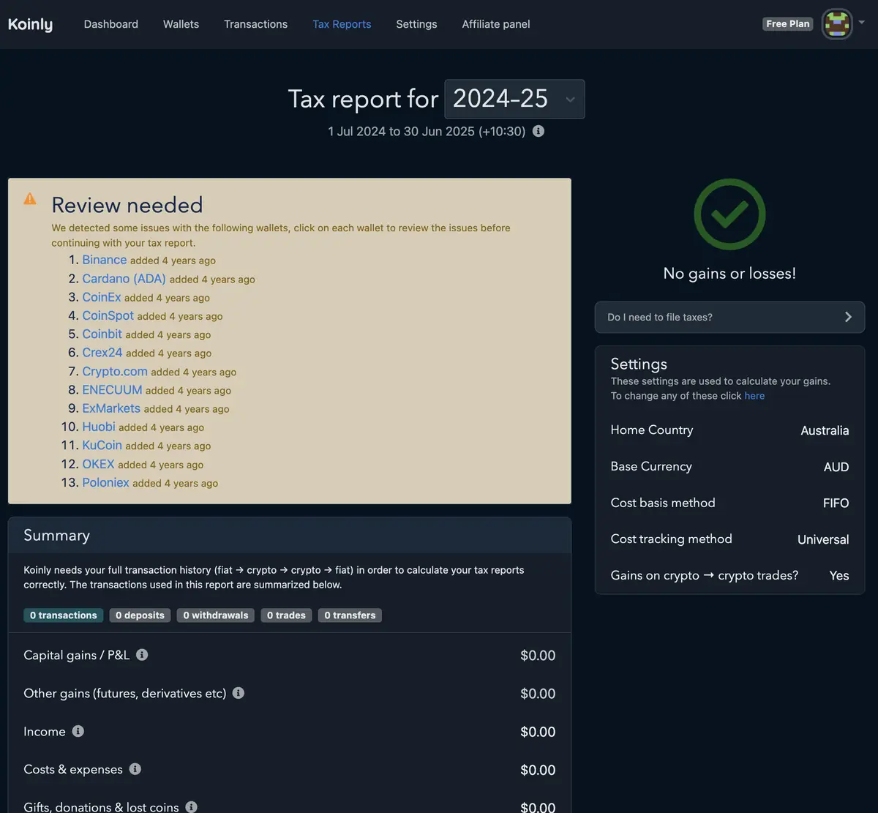Expand "Do I need to file taxes?" panel

coord(729,317)
